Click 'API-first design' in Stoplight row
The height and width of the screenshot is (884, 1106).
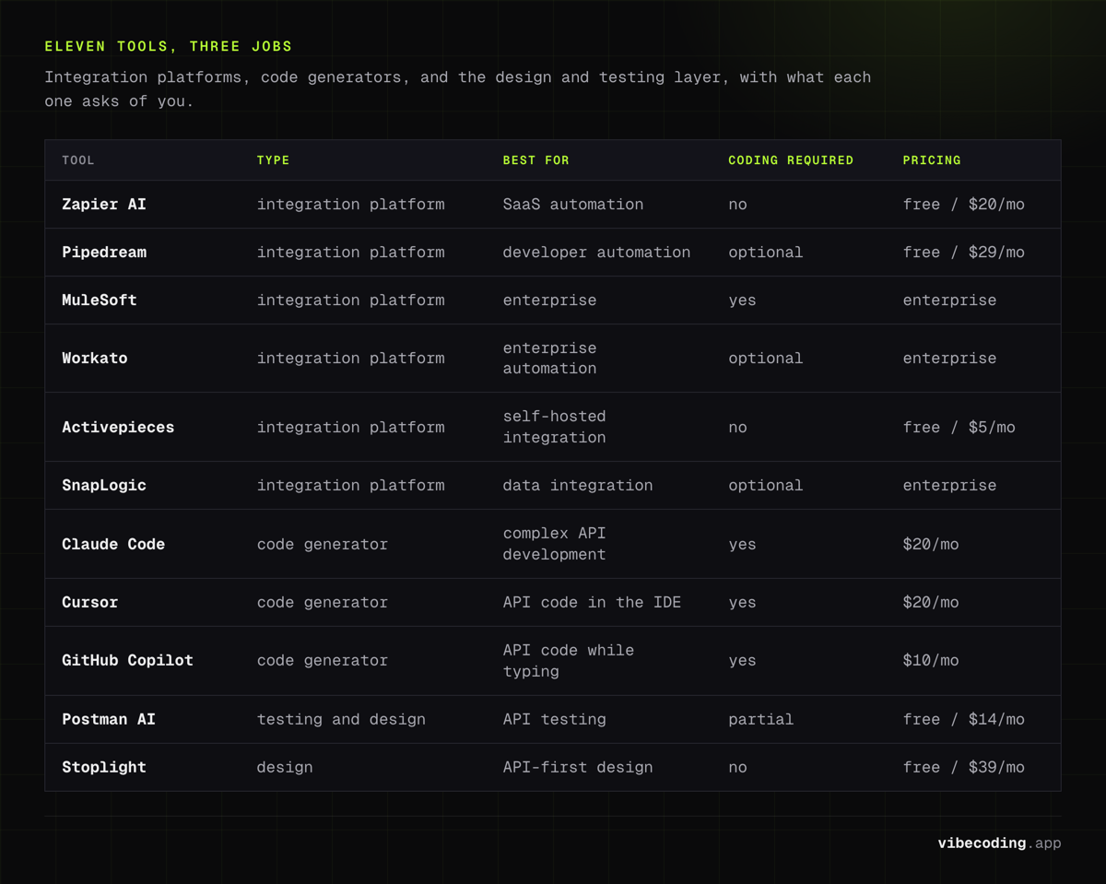[x=578, y=768]
